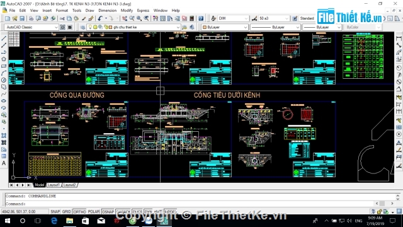
Task: Select the Hatch tool in Draw toolbar
Action: (4, 136)
